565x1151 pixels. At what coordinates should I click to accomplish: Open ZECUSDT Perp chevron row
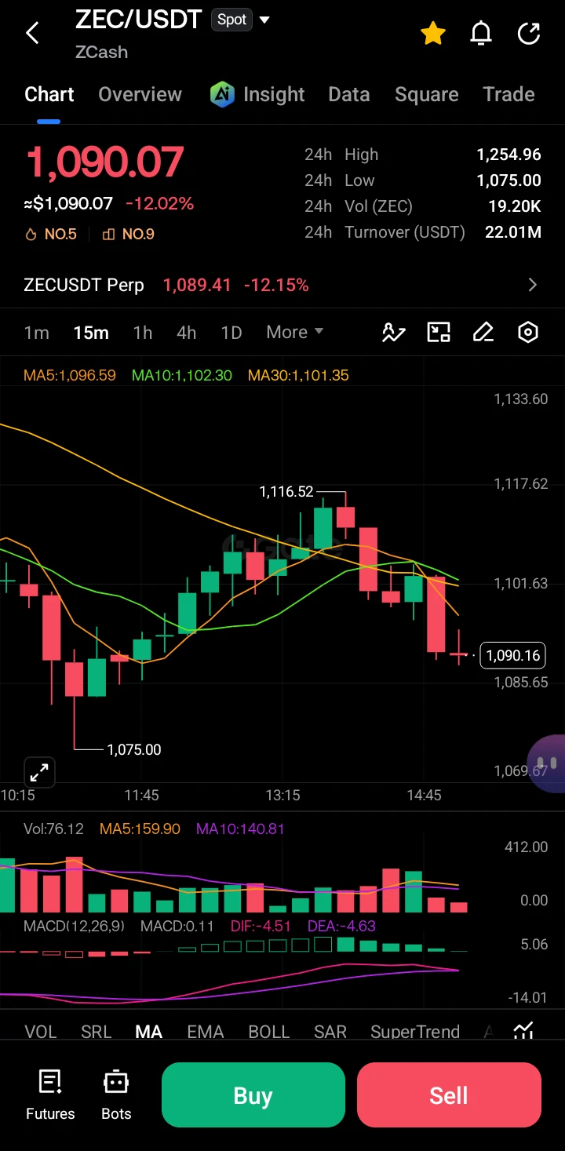pyautogui.click(x=282, y=285)
